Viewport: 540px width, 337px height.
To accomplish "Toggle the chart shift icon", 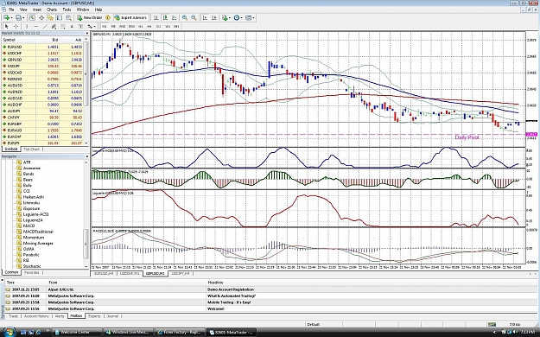I will (x=214, y=17).
